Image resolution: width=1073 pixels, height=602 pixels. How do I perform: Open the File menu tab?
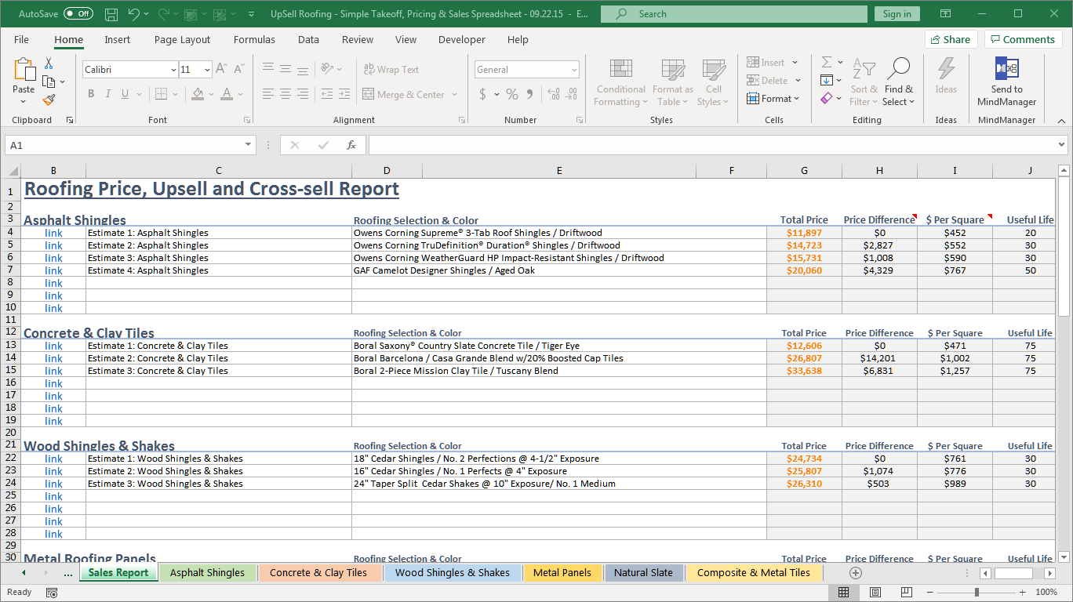point(22,40)
